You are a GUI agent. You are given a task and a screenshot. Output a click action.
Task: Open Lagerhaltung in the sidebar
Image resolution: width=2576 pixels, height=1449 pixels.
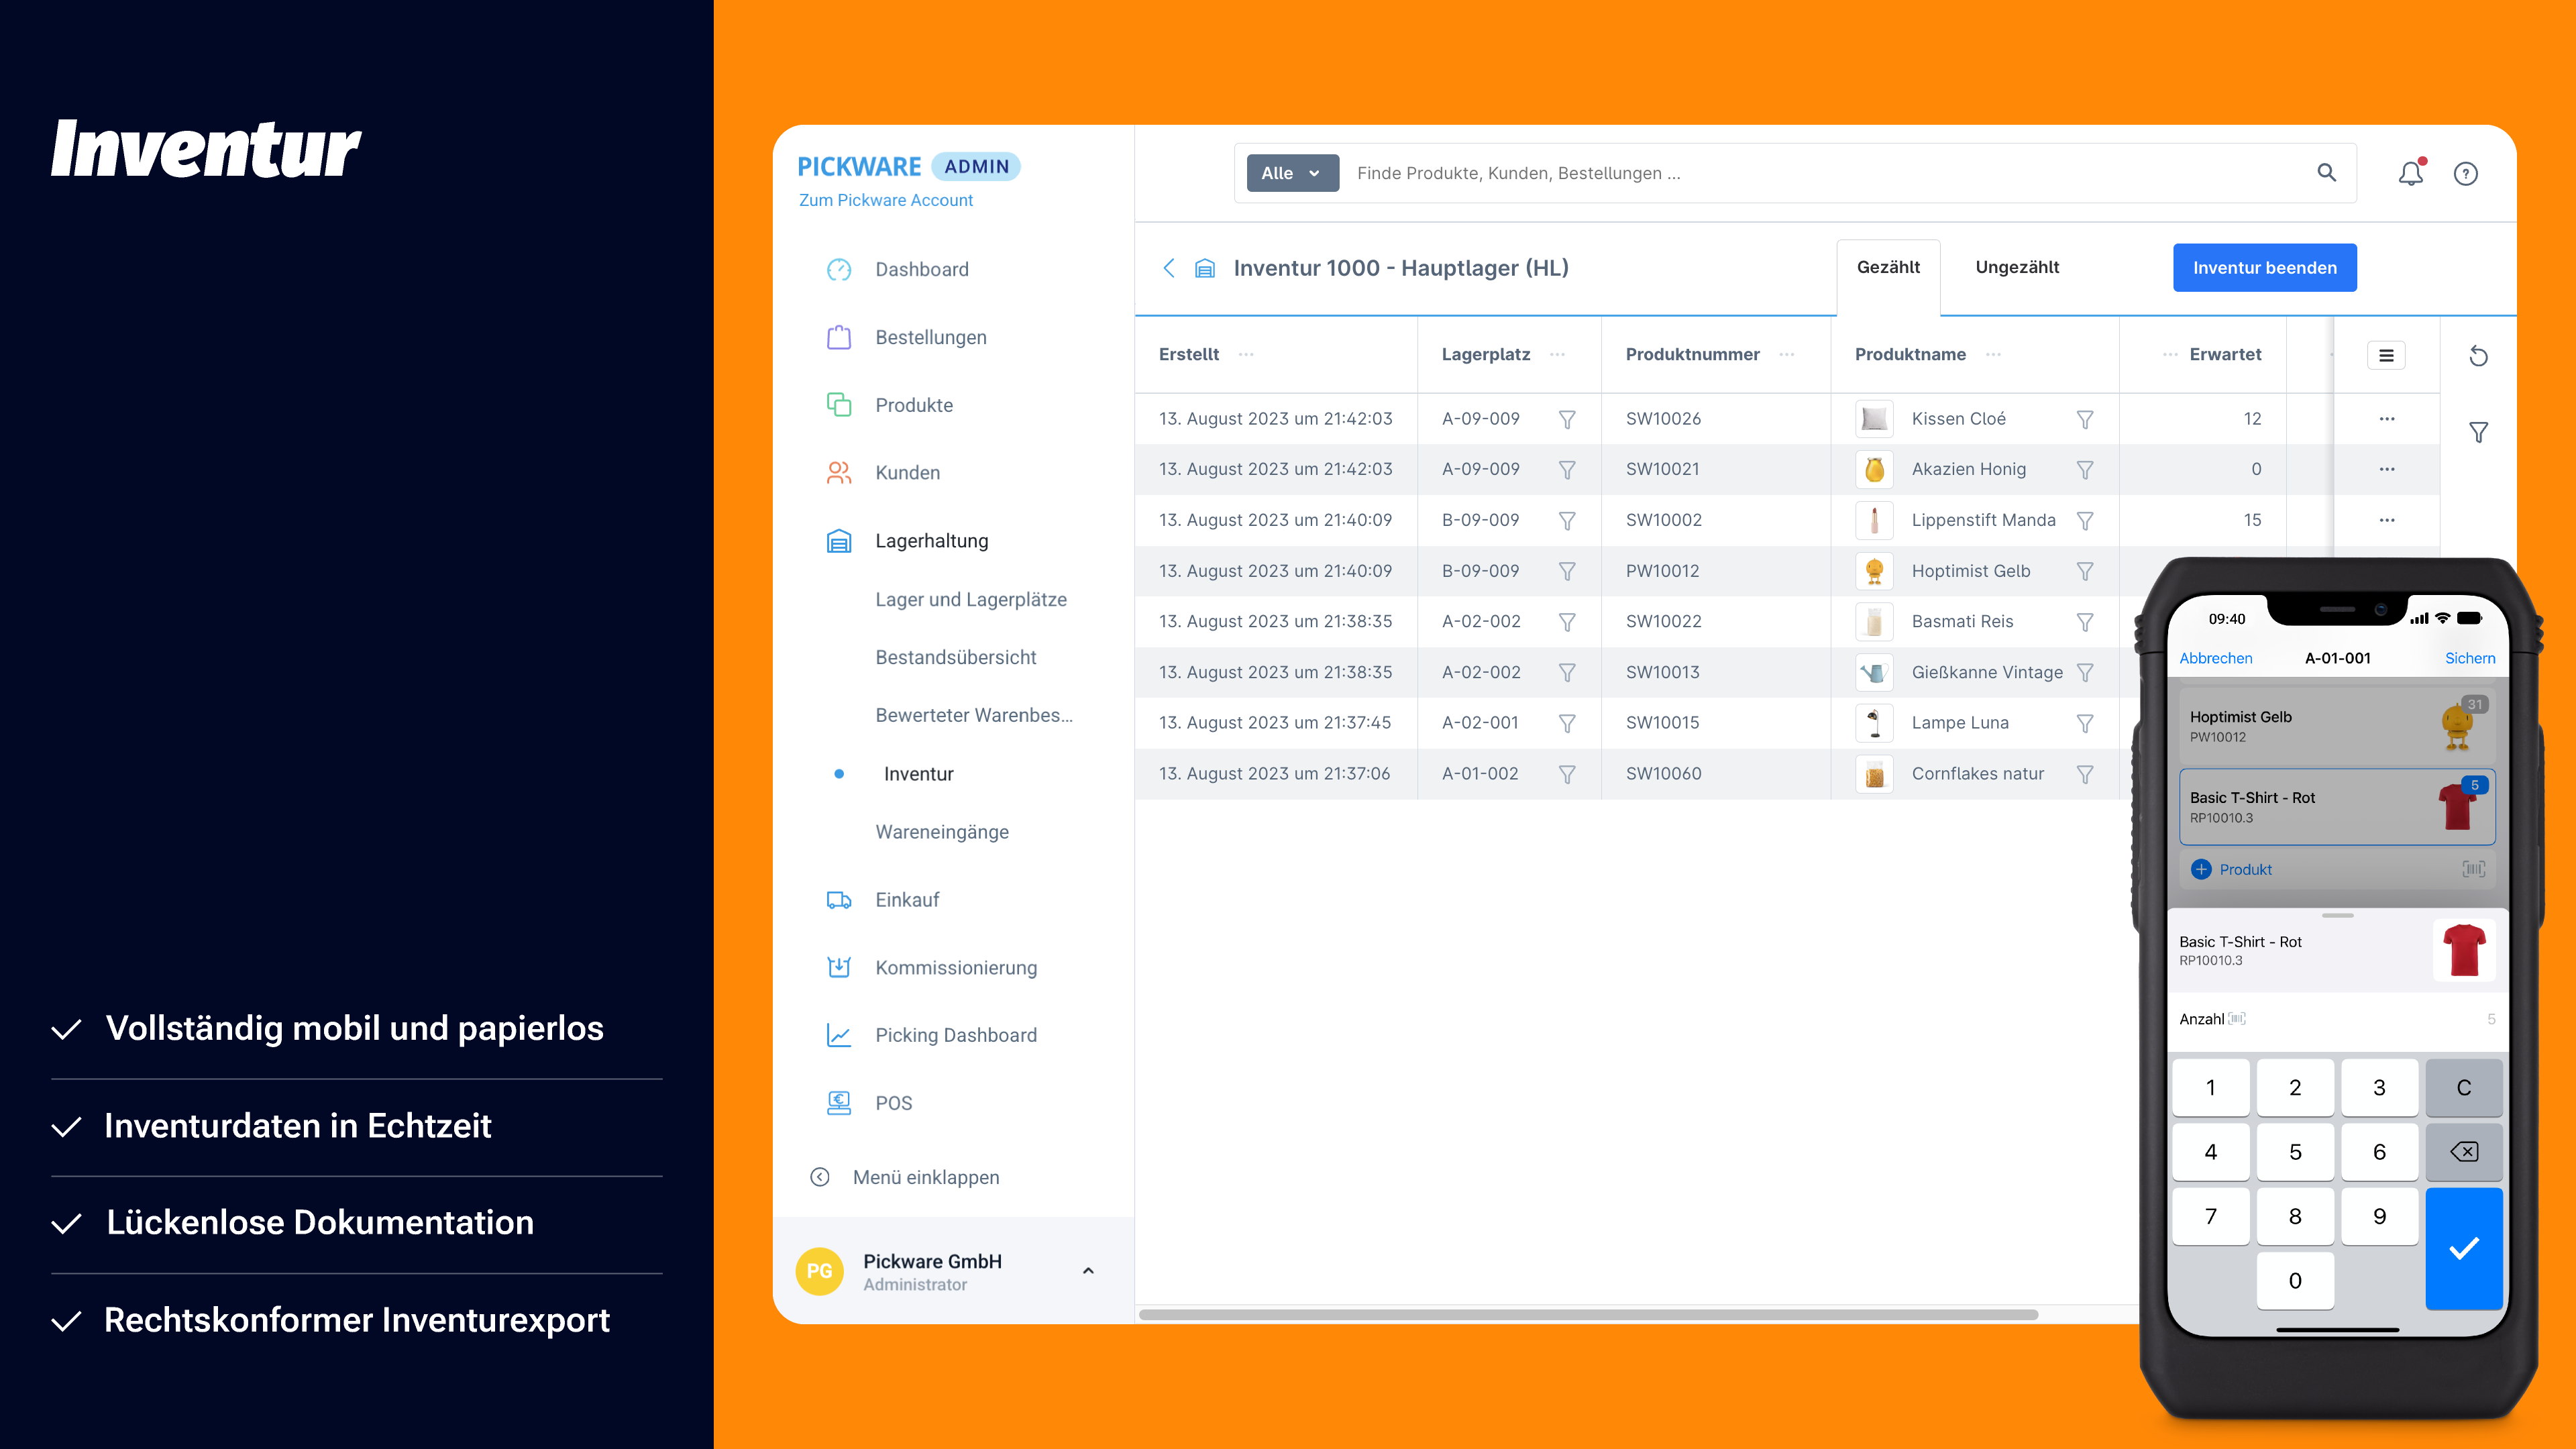coord(932,541)
